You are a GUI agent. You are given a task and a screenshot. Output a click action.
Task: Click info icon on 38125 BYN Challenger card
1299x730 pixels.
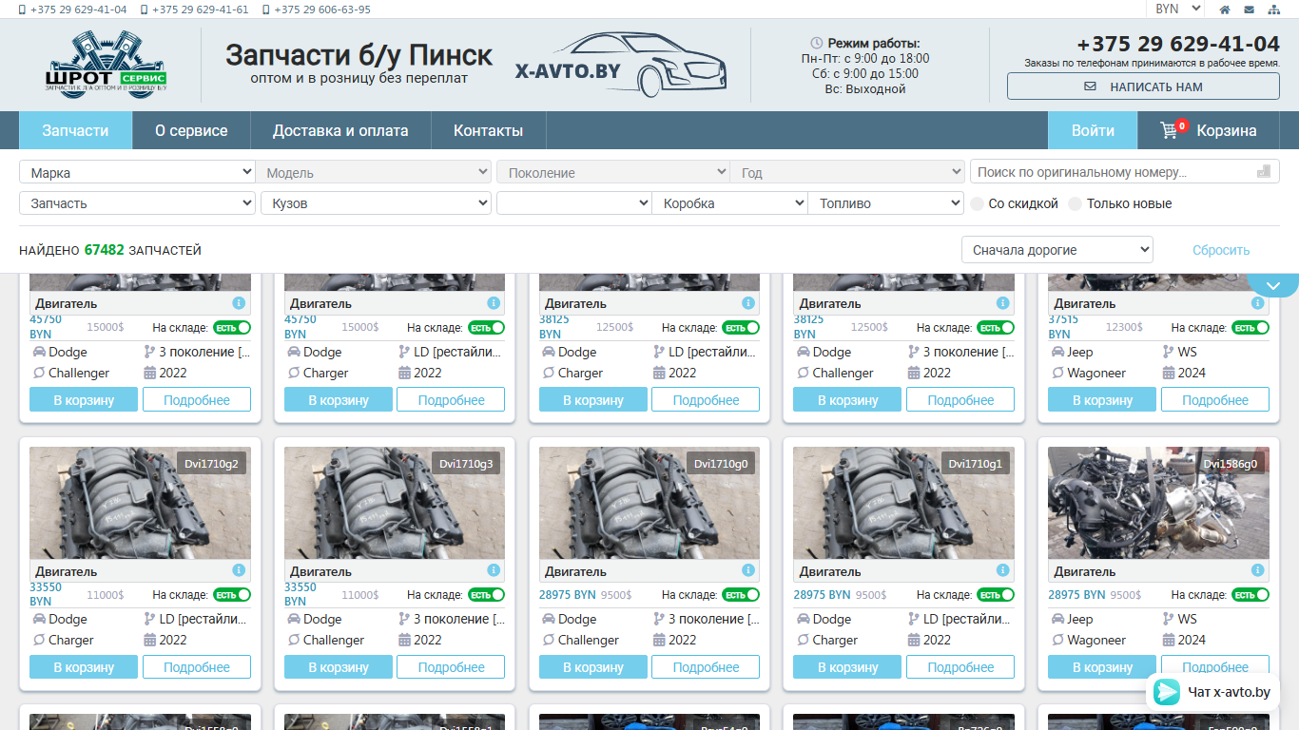1003,303
